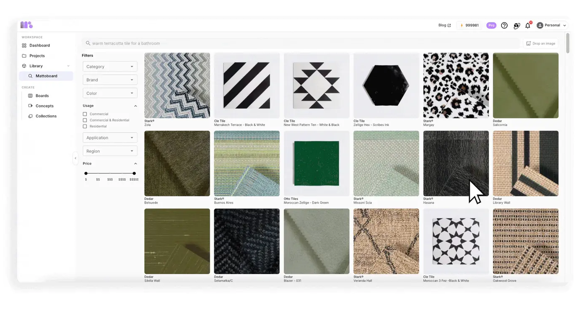Open the Category filter dropdown
The height and width of the screenshot is (318, 587).
(x=110, y=67)
